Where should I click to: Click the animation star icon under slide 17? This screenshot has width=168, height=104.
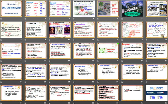click(50, 61)
